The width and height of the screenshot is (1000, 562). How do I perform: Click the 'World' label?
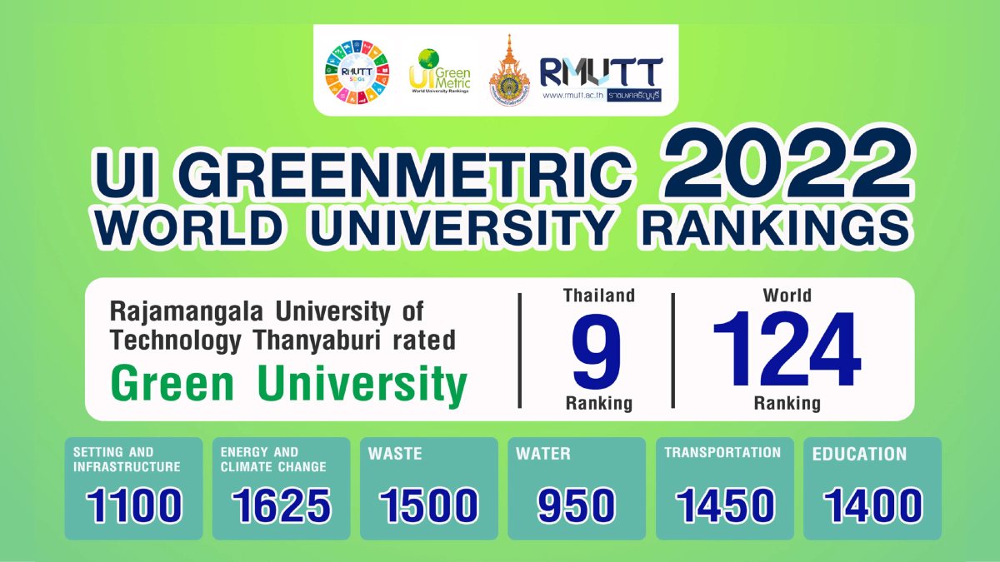[x=787, y=296]
